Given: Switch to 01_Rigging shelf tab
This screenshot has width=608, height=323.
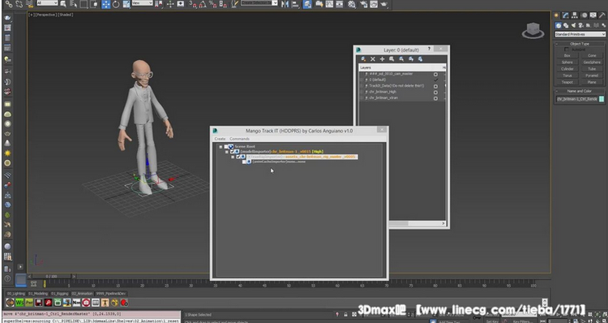Looking at the screenshot, I should pos(60,294).
